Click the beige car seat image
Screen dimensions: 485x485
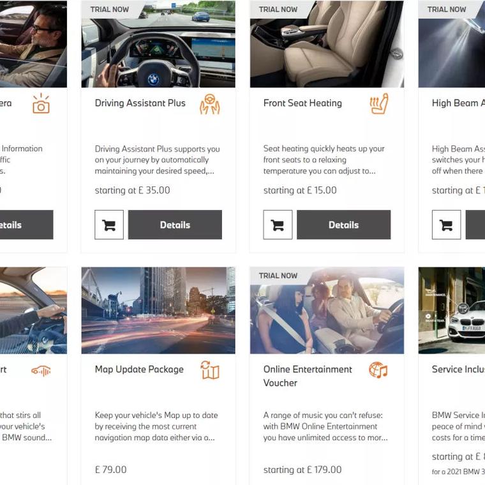click(327, 44)
